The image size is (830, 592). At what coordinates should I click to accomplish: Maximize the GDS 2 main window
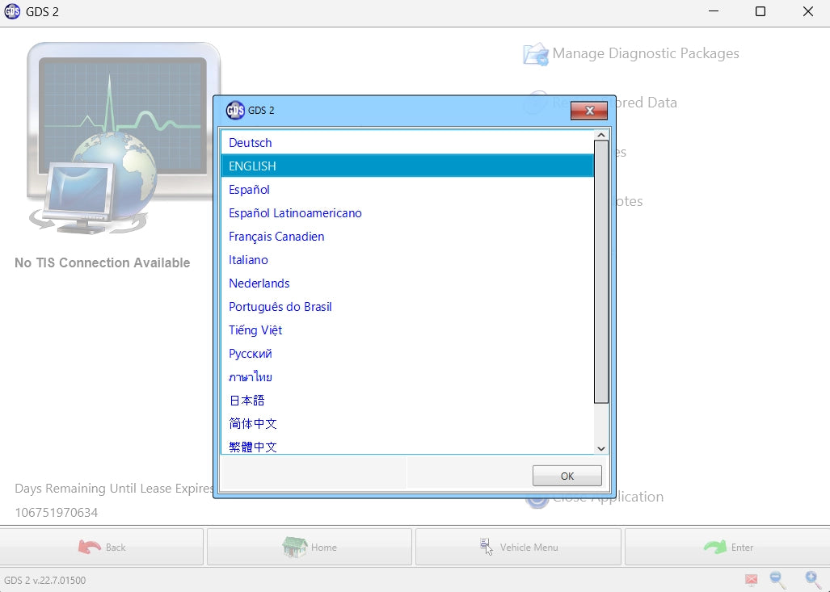click(x=760, y=11)
